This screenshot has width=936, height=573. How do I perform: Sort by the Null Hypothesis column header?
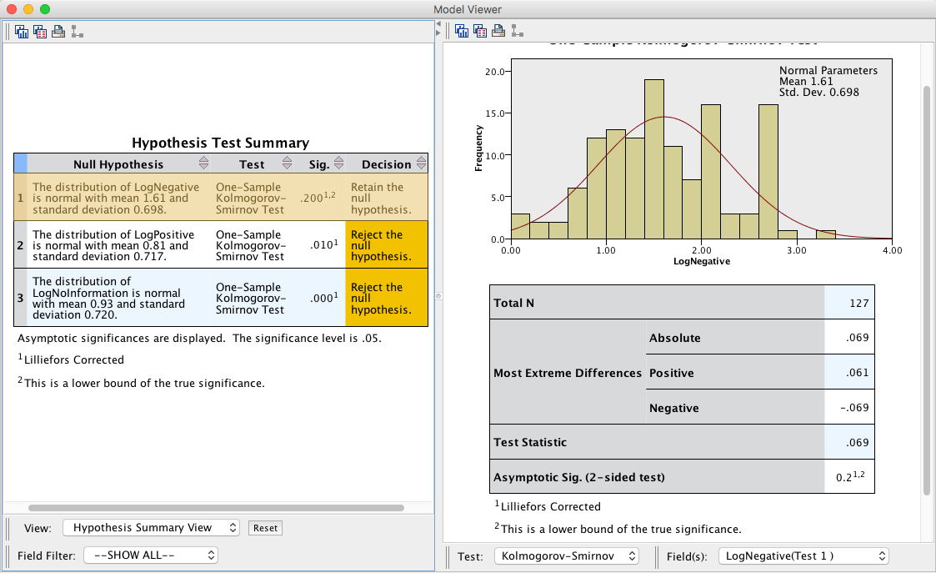click(x=118, y=164)
